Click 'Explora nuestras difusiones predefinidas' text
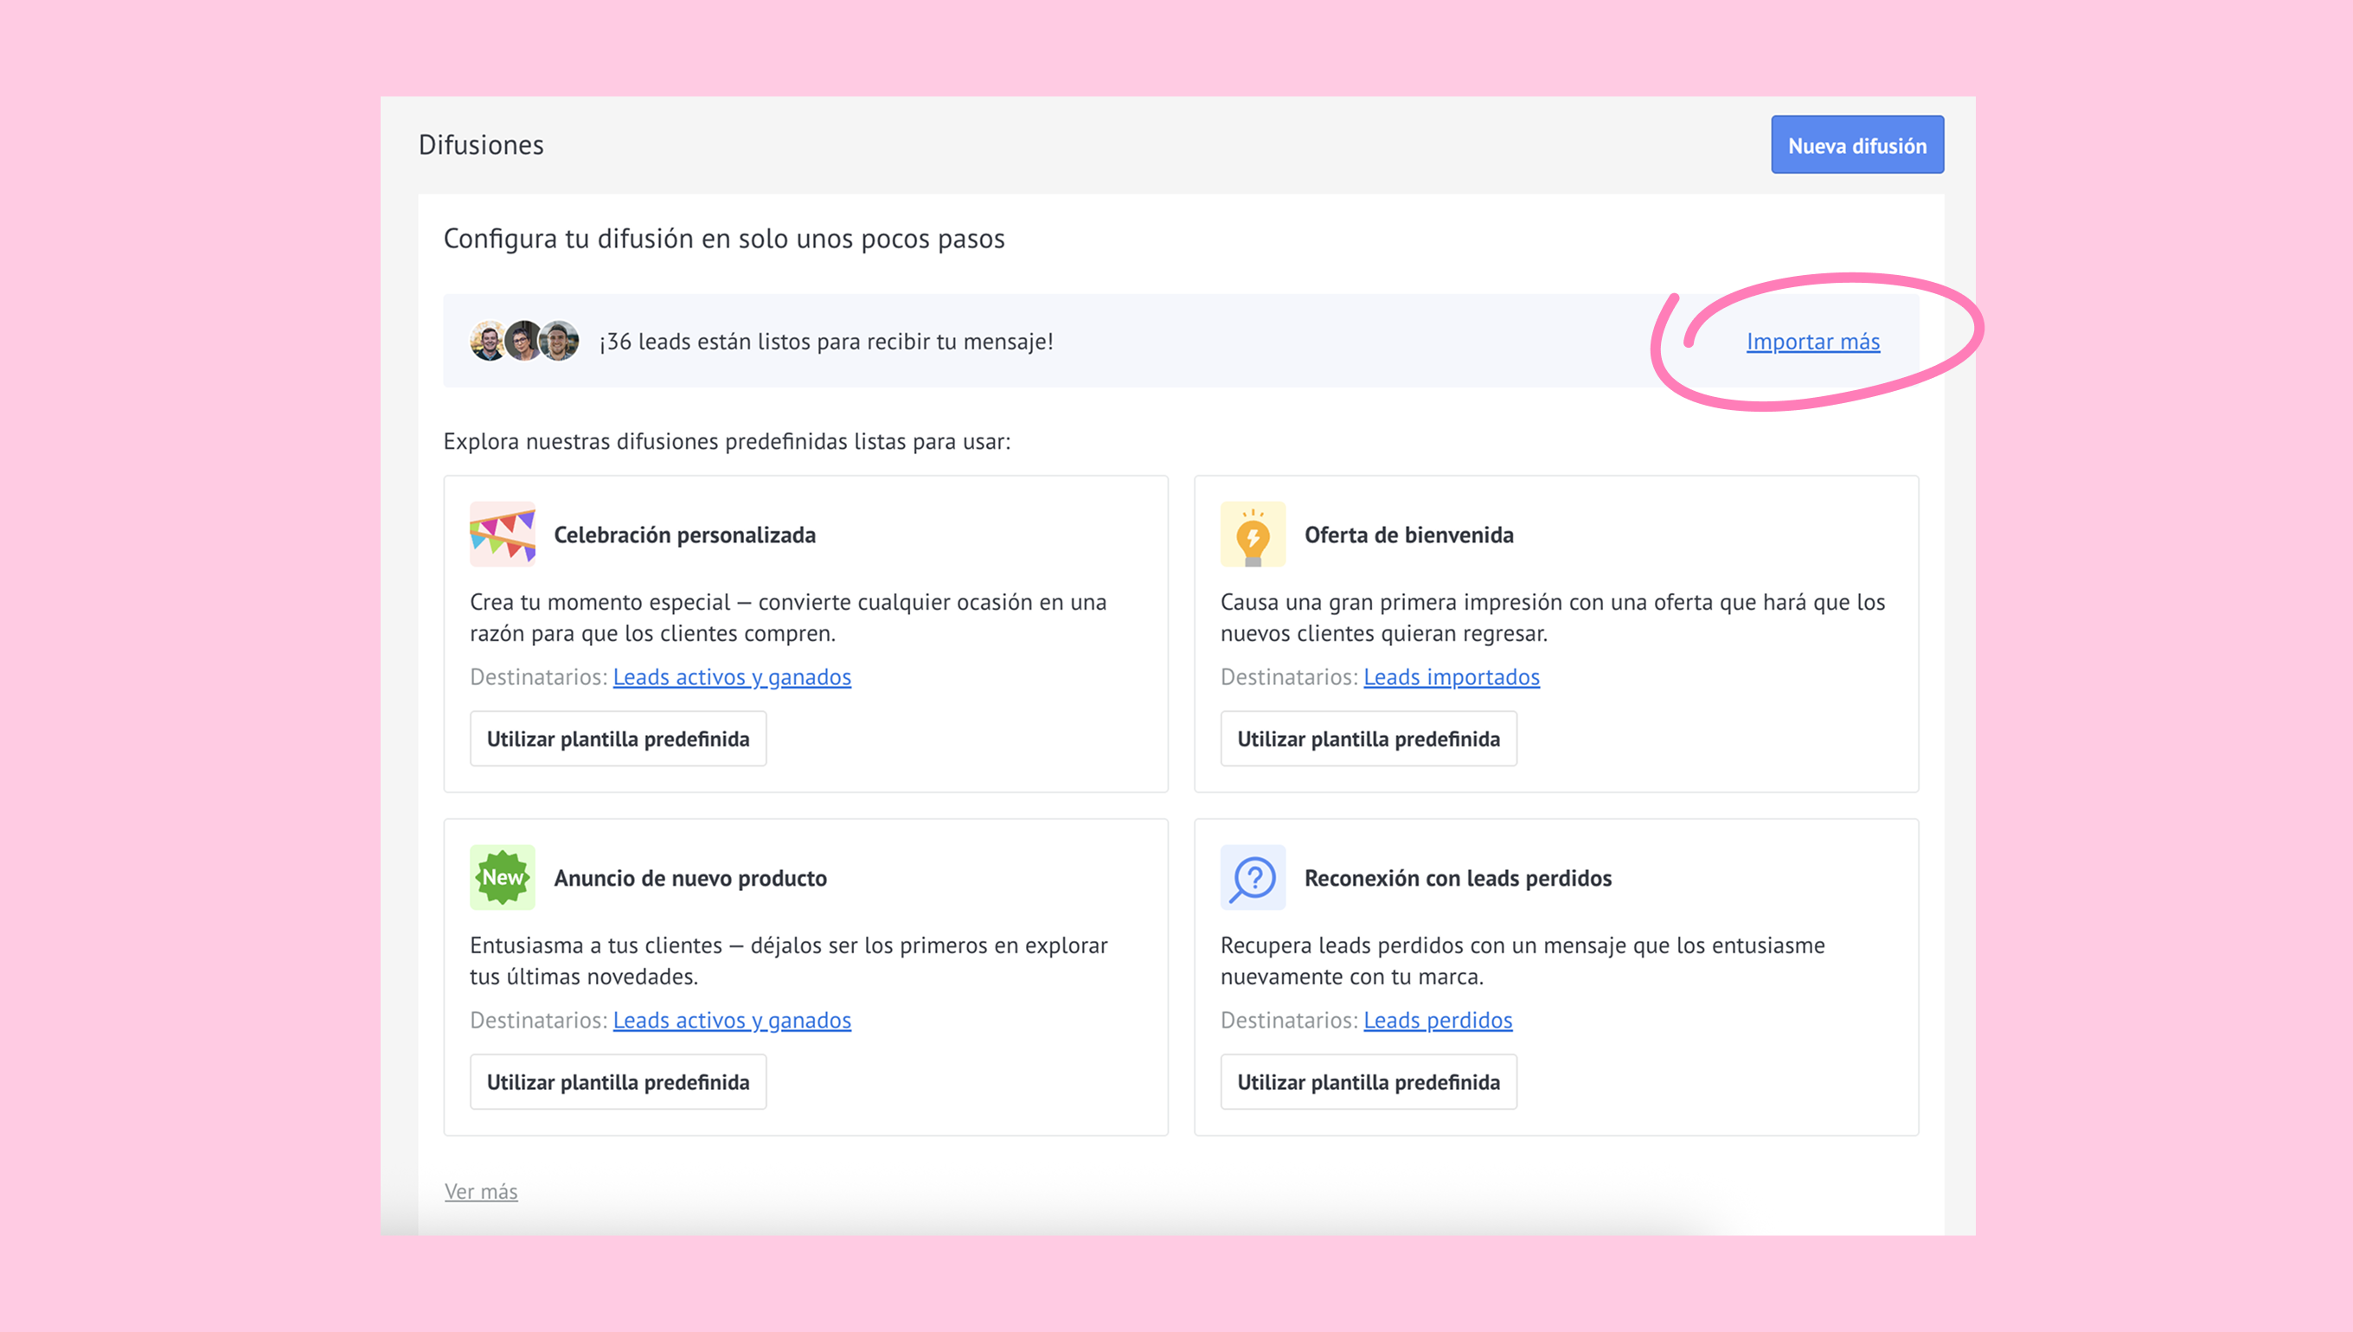 [x=727, y=441]
